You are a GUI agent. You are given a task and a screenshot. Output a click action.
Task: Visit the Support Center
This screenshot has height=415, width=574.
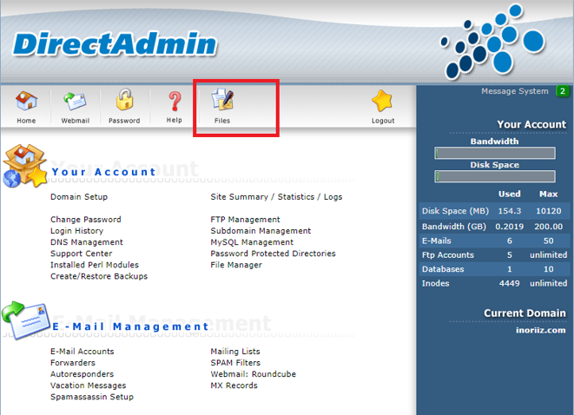click(x=82, y=254)
